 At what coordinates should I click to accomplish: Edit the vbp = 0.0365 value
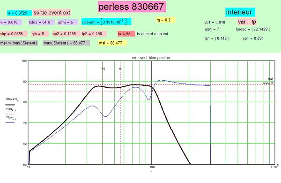point(14,34)
